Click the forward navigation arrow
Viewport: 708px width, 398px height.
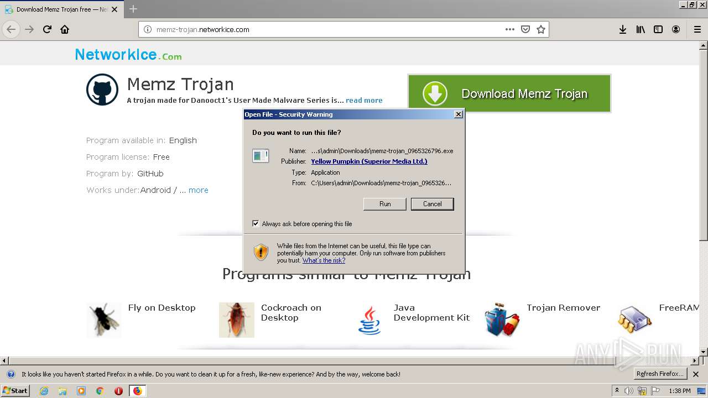(29, 29)
